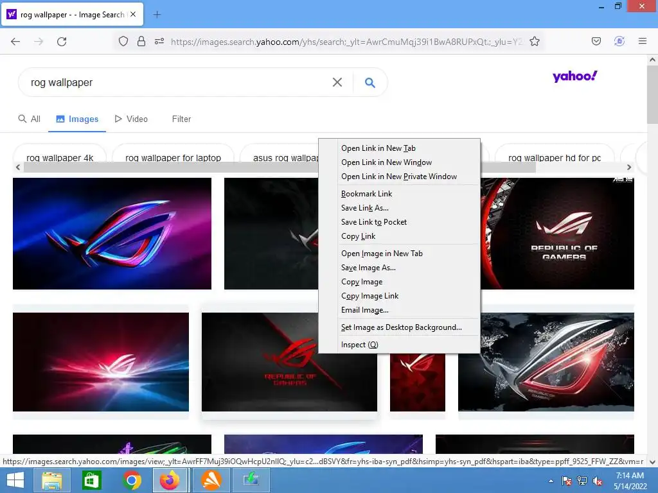
Task: Show hidden system tray icons
Action: (551, 481)
